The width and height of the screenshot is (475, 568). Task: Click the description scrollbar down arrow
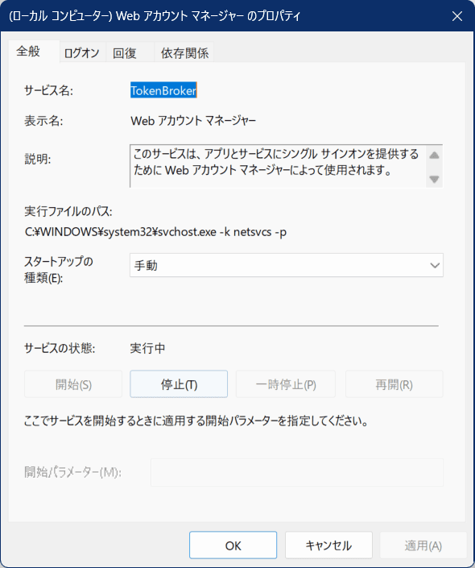click(434, 179)
